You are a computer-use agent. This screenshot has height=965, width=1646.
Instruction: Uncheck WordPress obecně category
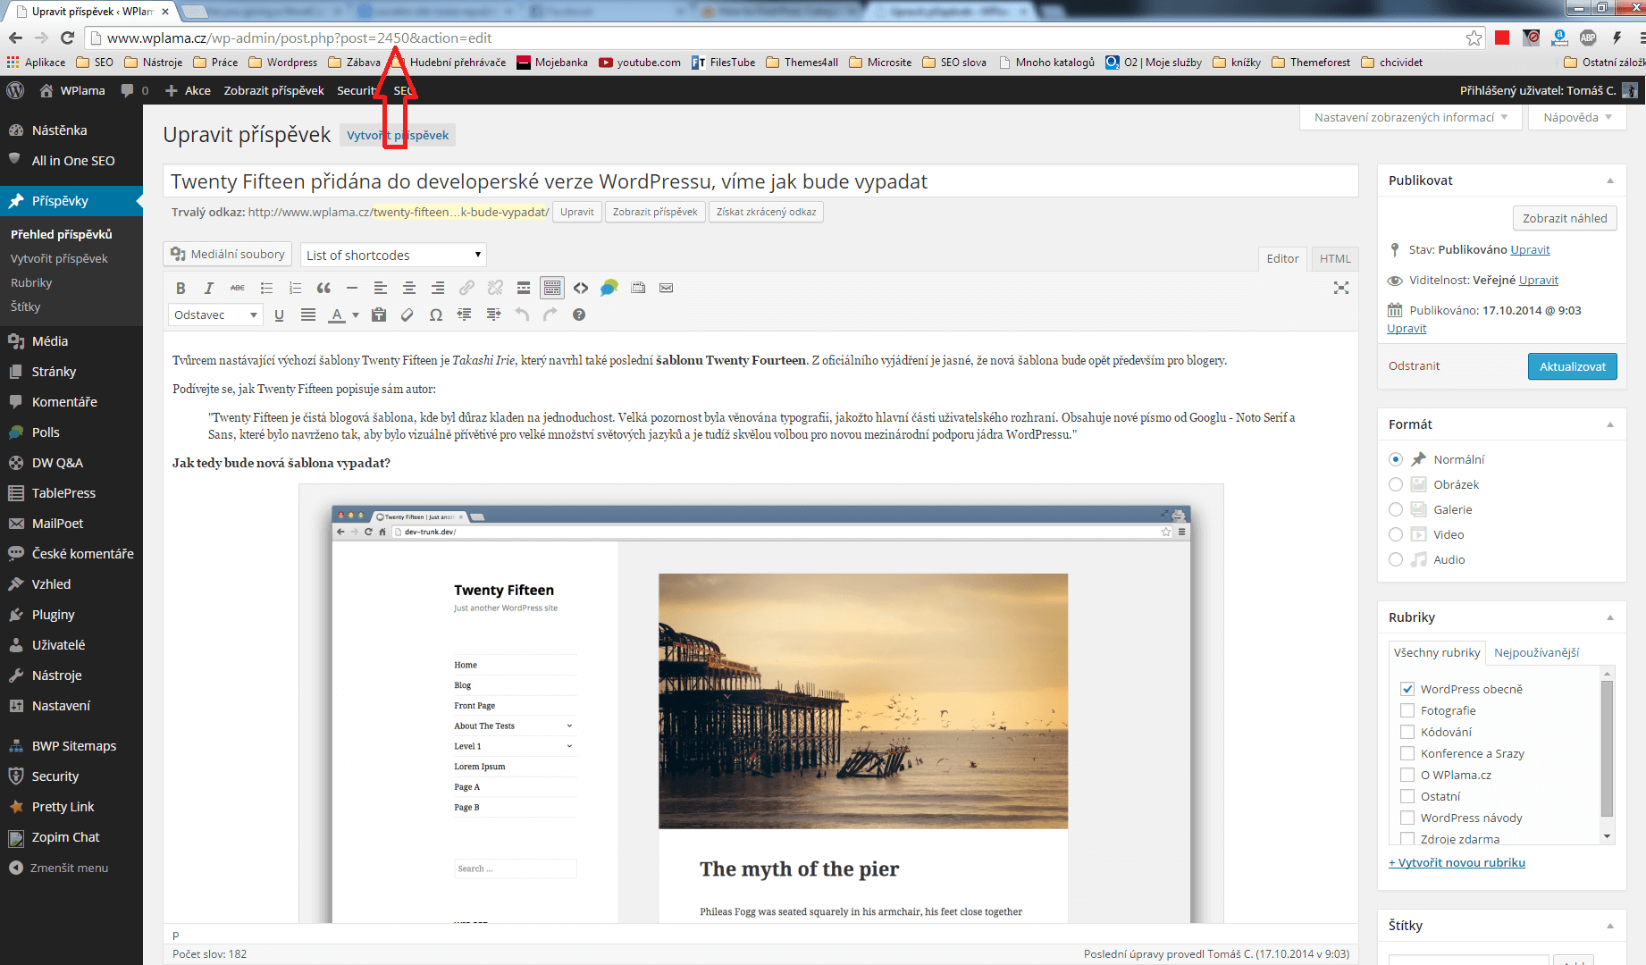(x=1407, y=689)
